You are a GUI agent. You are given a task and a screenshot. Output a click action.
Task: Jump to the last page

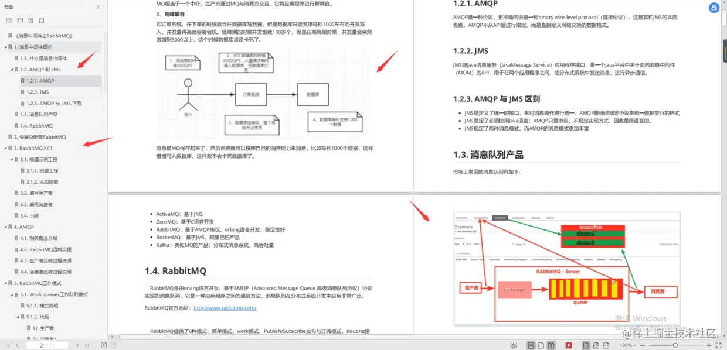tap(87, 345)
